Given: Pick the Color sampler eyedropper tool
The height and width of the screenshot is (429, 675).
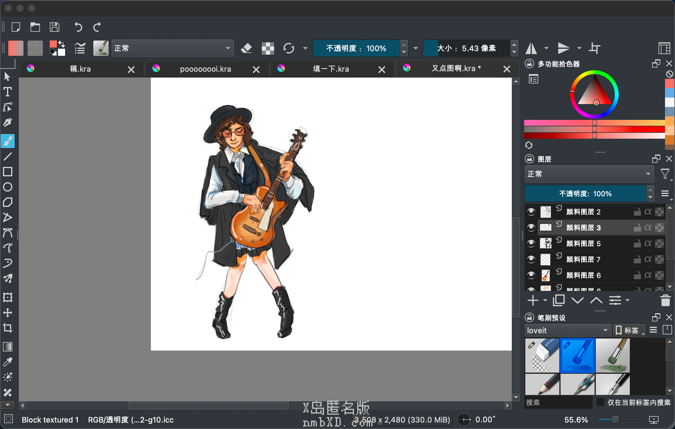Looking at the screenshot, I should point(8,362).
